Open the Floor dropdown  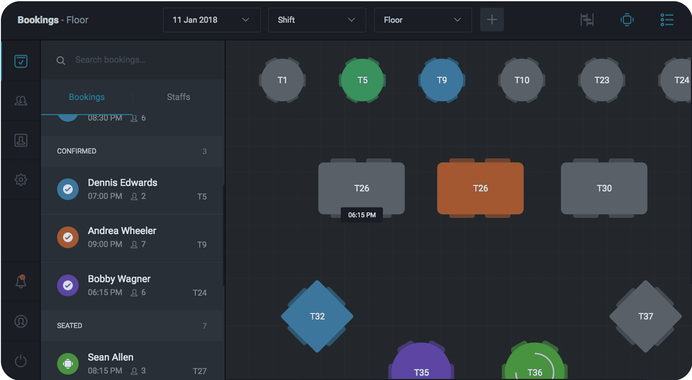(423, 20)
